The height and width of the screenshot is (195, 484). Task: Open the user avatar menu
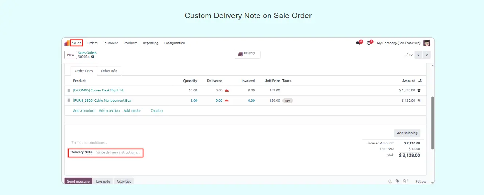426,43
